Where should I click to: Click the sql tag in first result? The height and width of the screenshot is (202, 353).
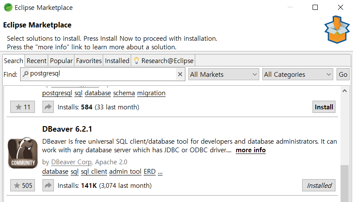78,93
